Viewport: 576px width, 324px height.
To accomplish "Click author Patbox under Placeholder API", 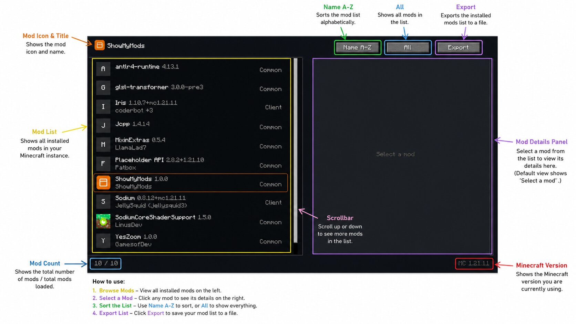I will click(125, 168).
